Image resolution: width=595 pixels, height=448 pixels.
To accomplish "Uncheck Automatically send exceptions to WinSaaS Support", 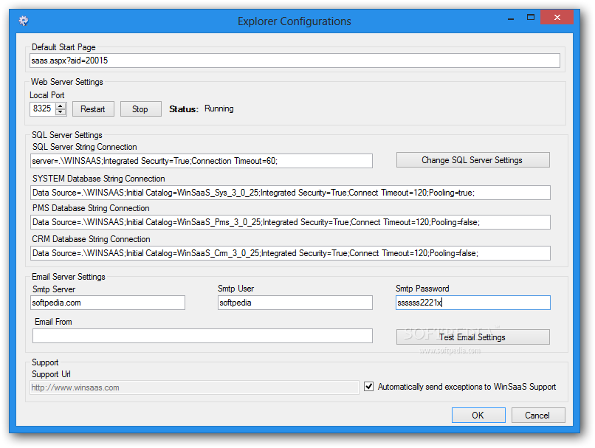I will [368, 387].
